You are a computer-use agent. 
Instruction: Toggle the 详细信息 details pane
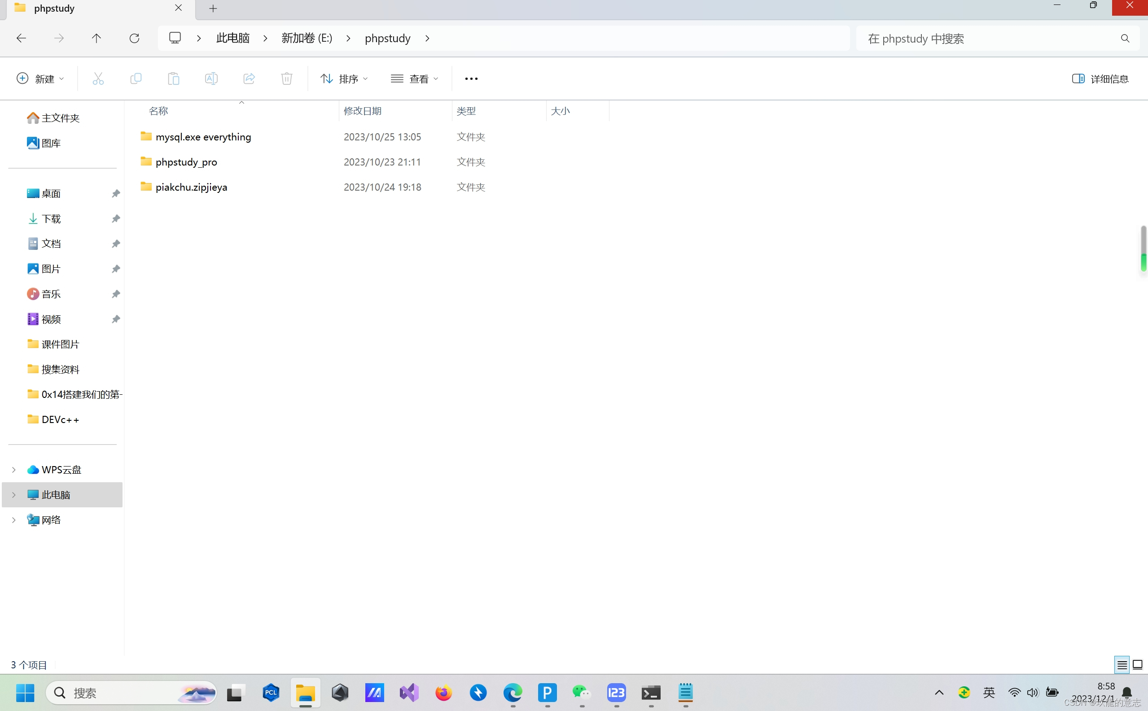tap(1100, 79)
